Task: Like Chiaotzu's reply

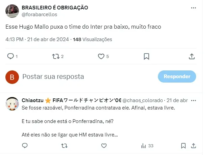Action: (x=104, y=146)
